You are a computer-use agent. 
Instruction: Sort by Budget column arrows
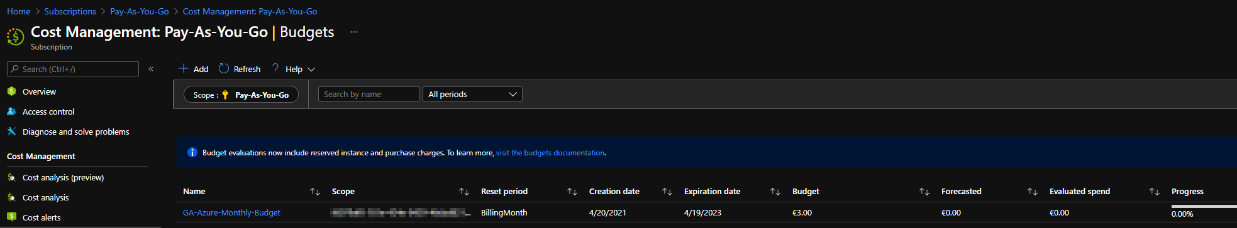point(924,192)
